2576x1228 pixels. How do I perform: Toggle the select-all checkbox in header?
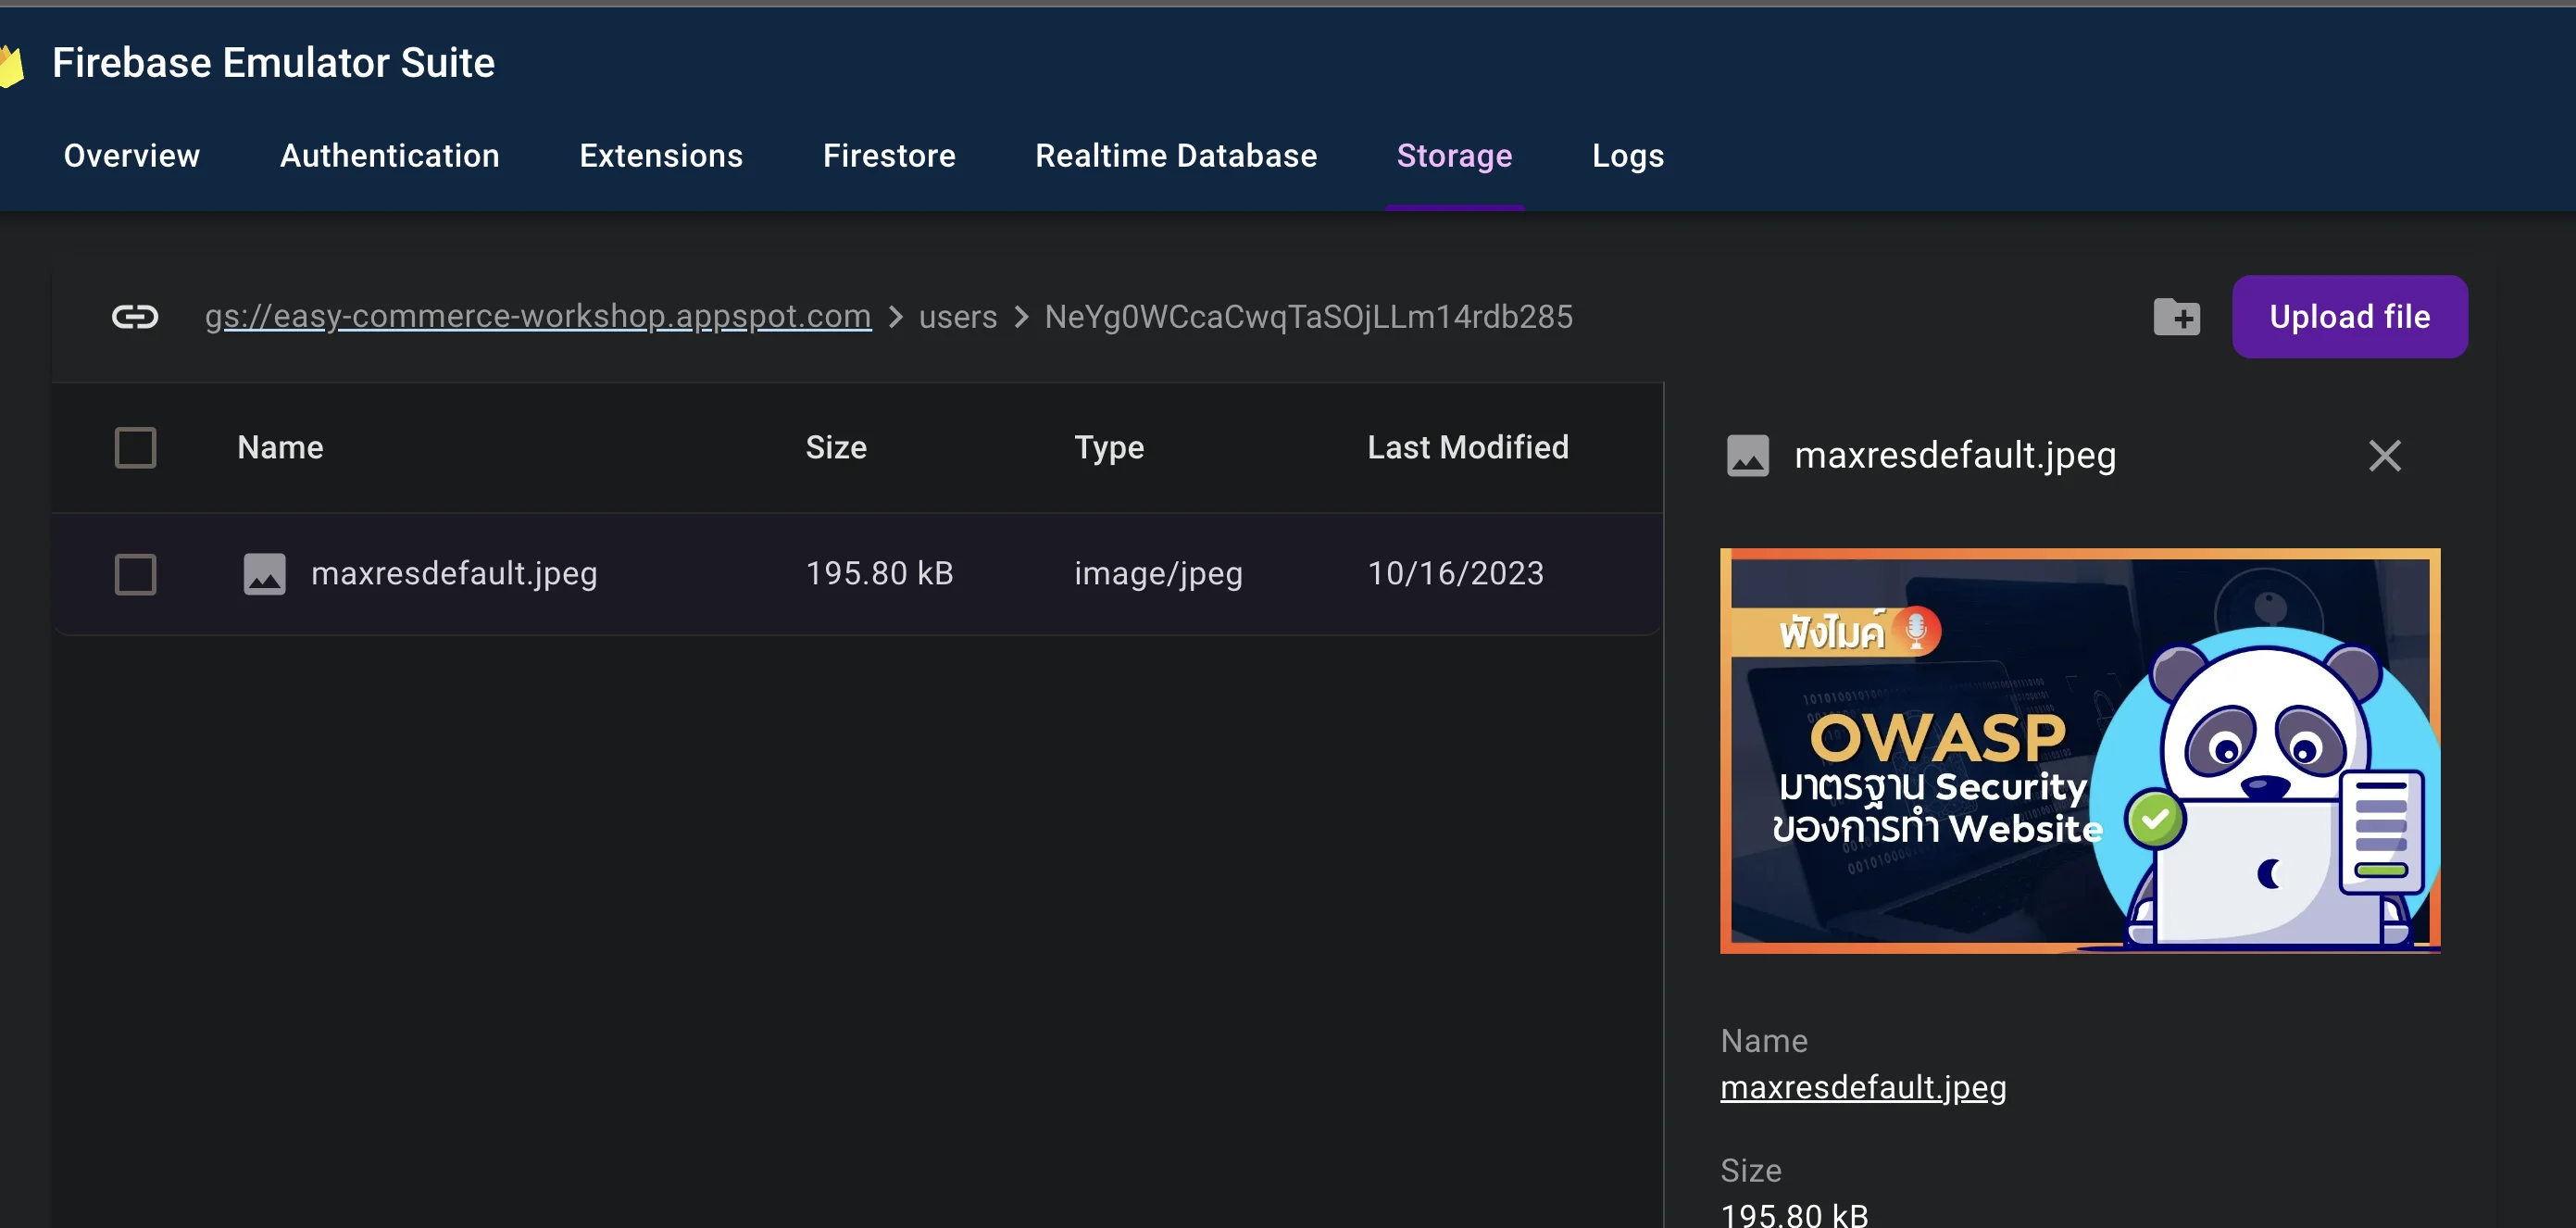coord(135,448)
